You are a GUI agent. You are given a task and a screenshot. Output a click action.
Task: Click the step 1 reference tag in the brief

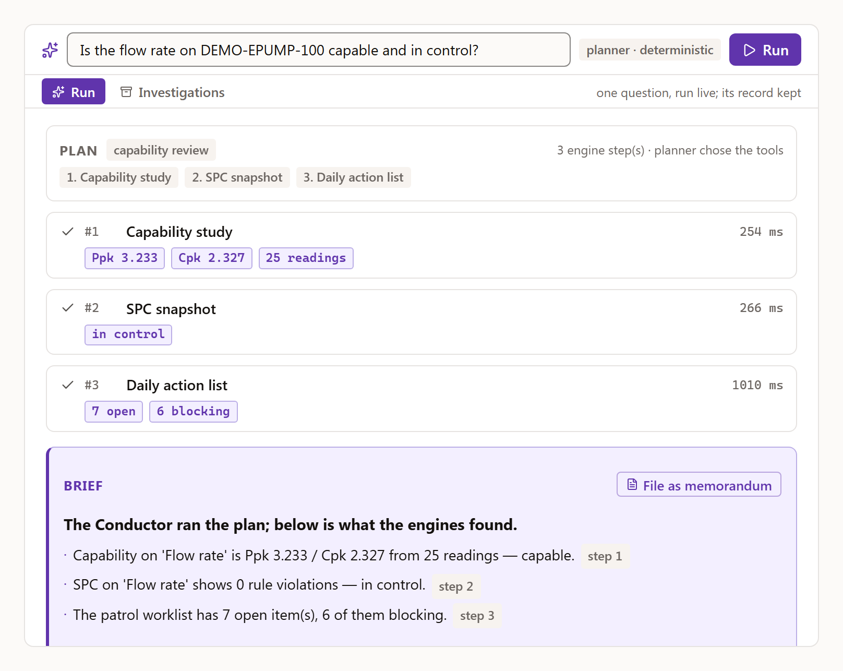pos(605,556)
